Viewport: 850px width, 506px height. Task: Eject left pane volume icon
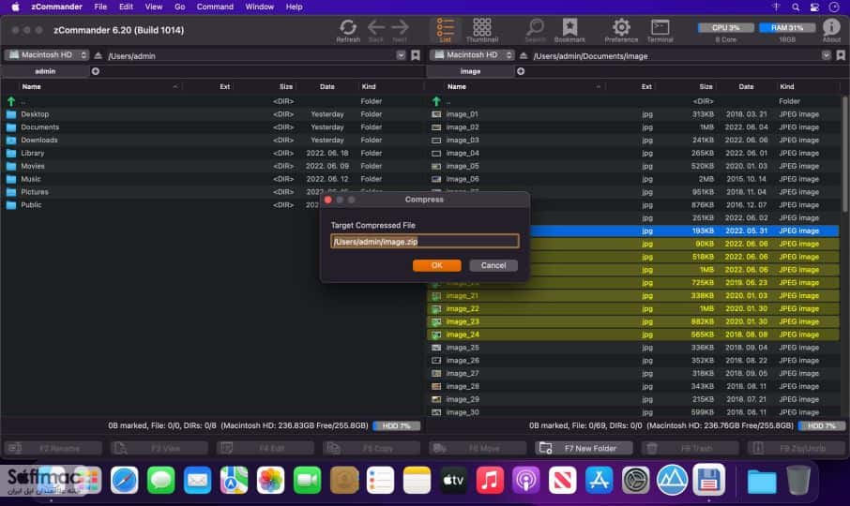[x=99, y=55]
